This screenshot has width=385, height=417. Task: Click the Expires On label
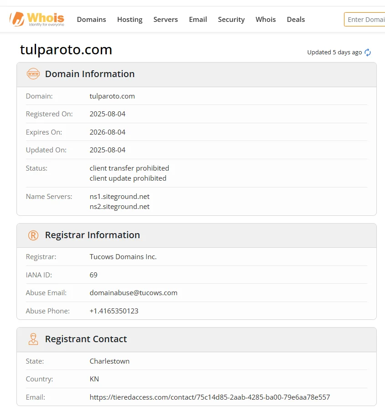click(x=44, y=132)
